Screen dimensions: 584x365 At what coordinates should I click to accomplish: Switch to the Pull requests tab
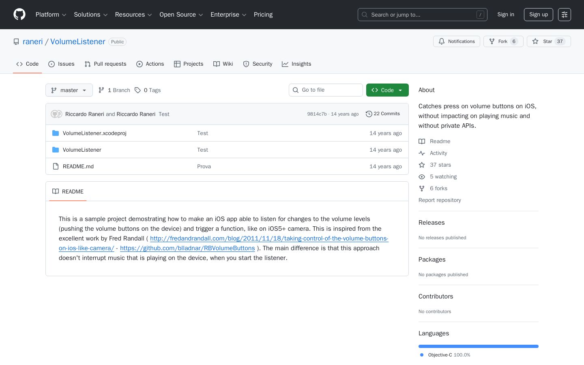(105, 64)
